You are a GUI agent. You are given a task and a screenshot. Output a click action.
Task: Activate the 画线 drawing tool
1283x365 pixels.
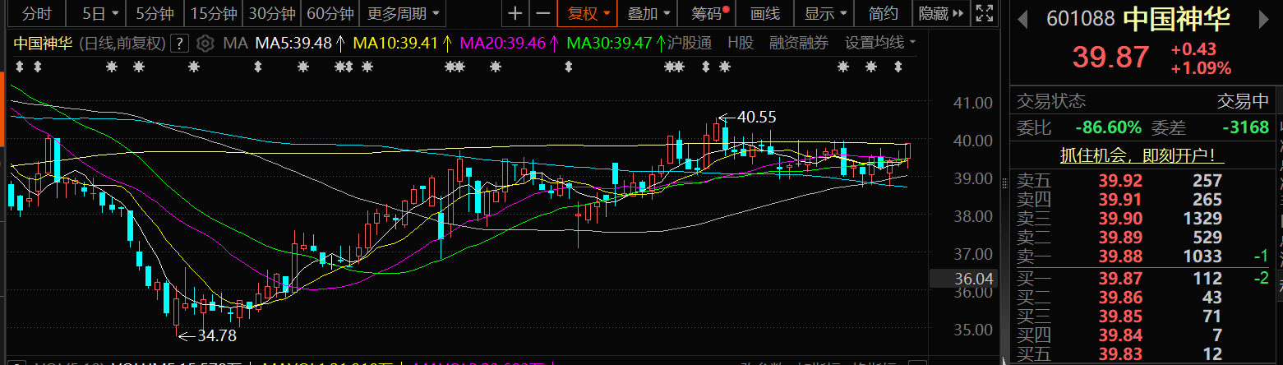[x=765, y=13]
